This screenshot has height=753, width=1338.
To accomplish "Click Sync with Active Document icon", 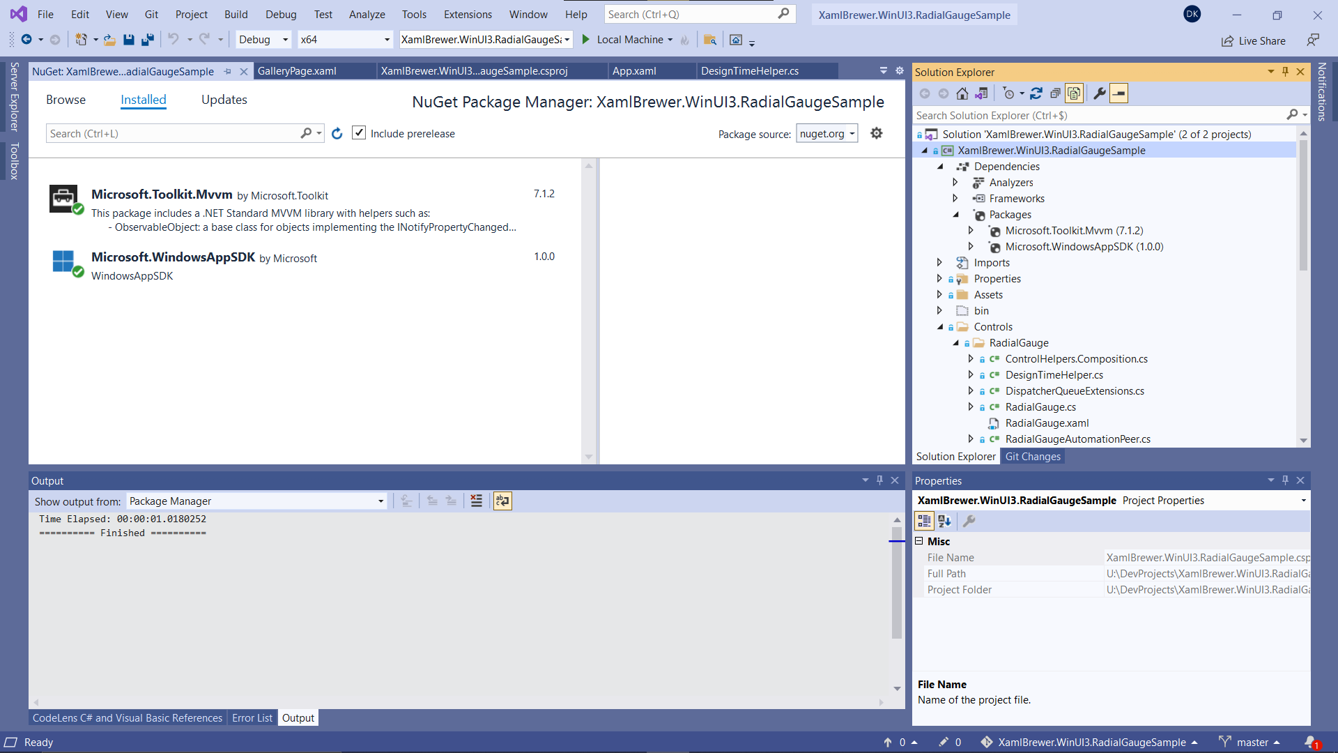I will (x=1036, y=93).
